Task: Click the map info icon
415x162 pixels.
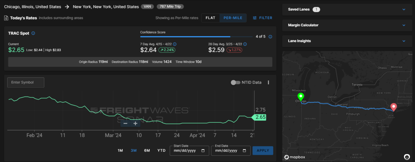Action: pos(406,157)
